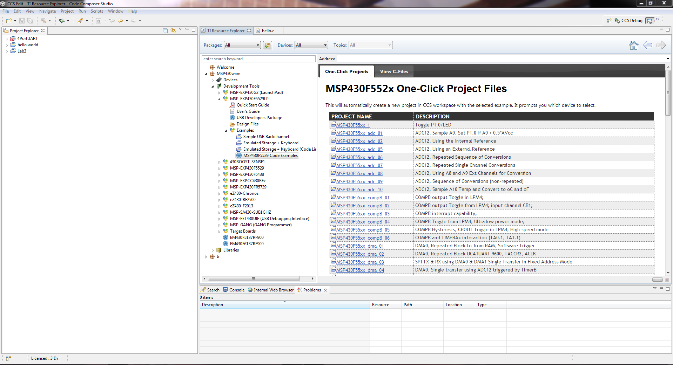Screen dimensions: 673x365
Task: Go to last edit location icon
Action: click(112, 21)
